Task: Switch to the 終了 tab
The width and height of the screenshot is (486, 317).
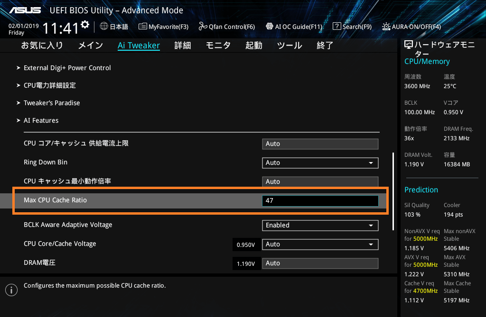Action: pyautogui.click(x=325, y=45)
